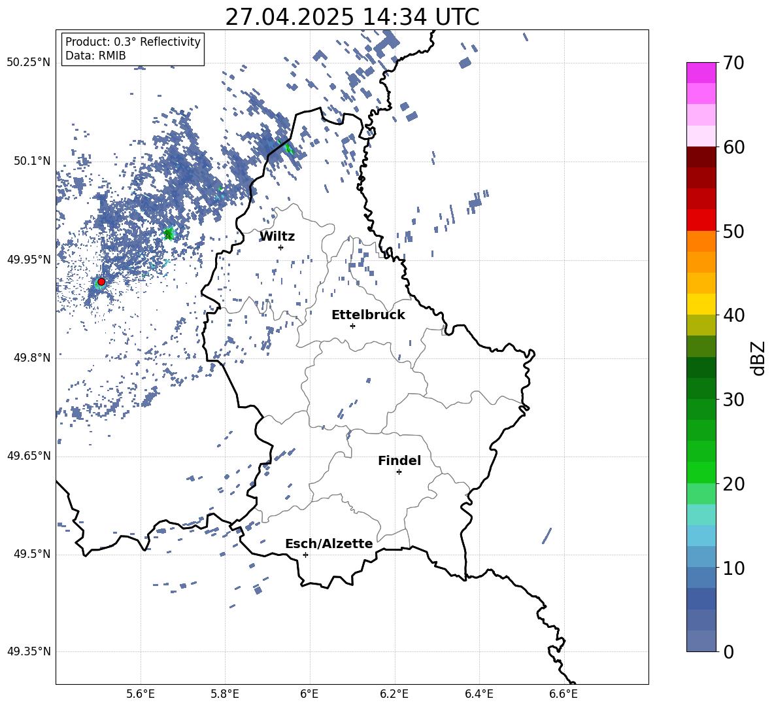
Task: Click the light cyan colorbar swatch near 15
Action: (x=701, y=515)
